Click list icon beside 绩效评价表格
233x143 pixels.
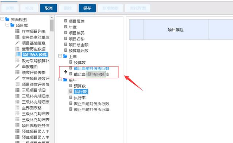click(17, 72)
